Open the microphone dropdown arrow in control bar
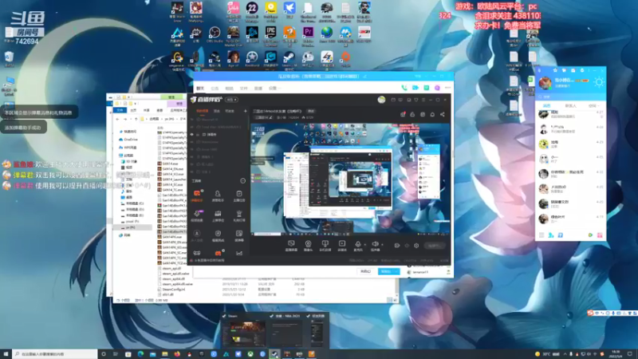638x359 pixels. coord(365,245)
